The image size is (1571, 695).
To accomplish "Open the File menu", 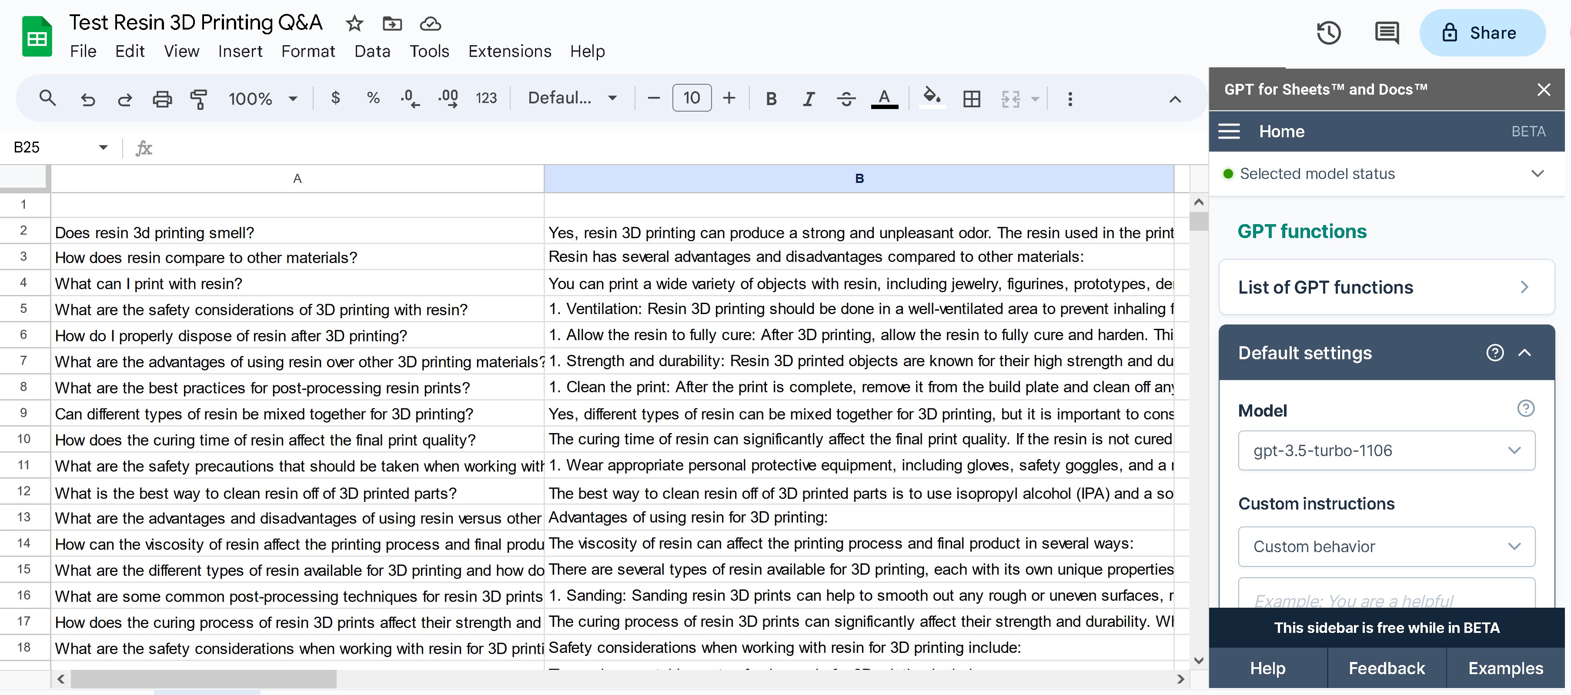I will tap(83, 51).
